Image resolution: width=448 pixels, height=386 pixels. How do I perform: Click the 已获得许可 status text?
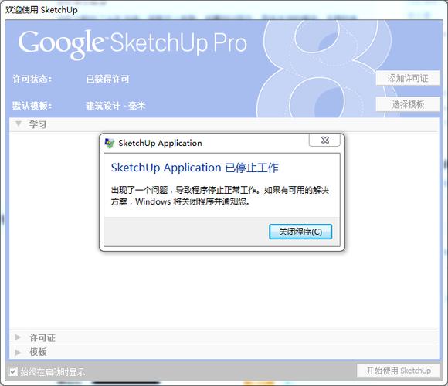[x=107, y=79]
